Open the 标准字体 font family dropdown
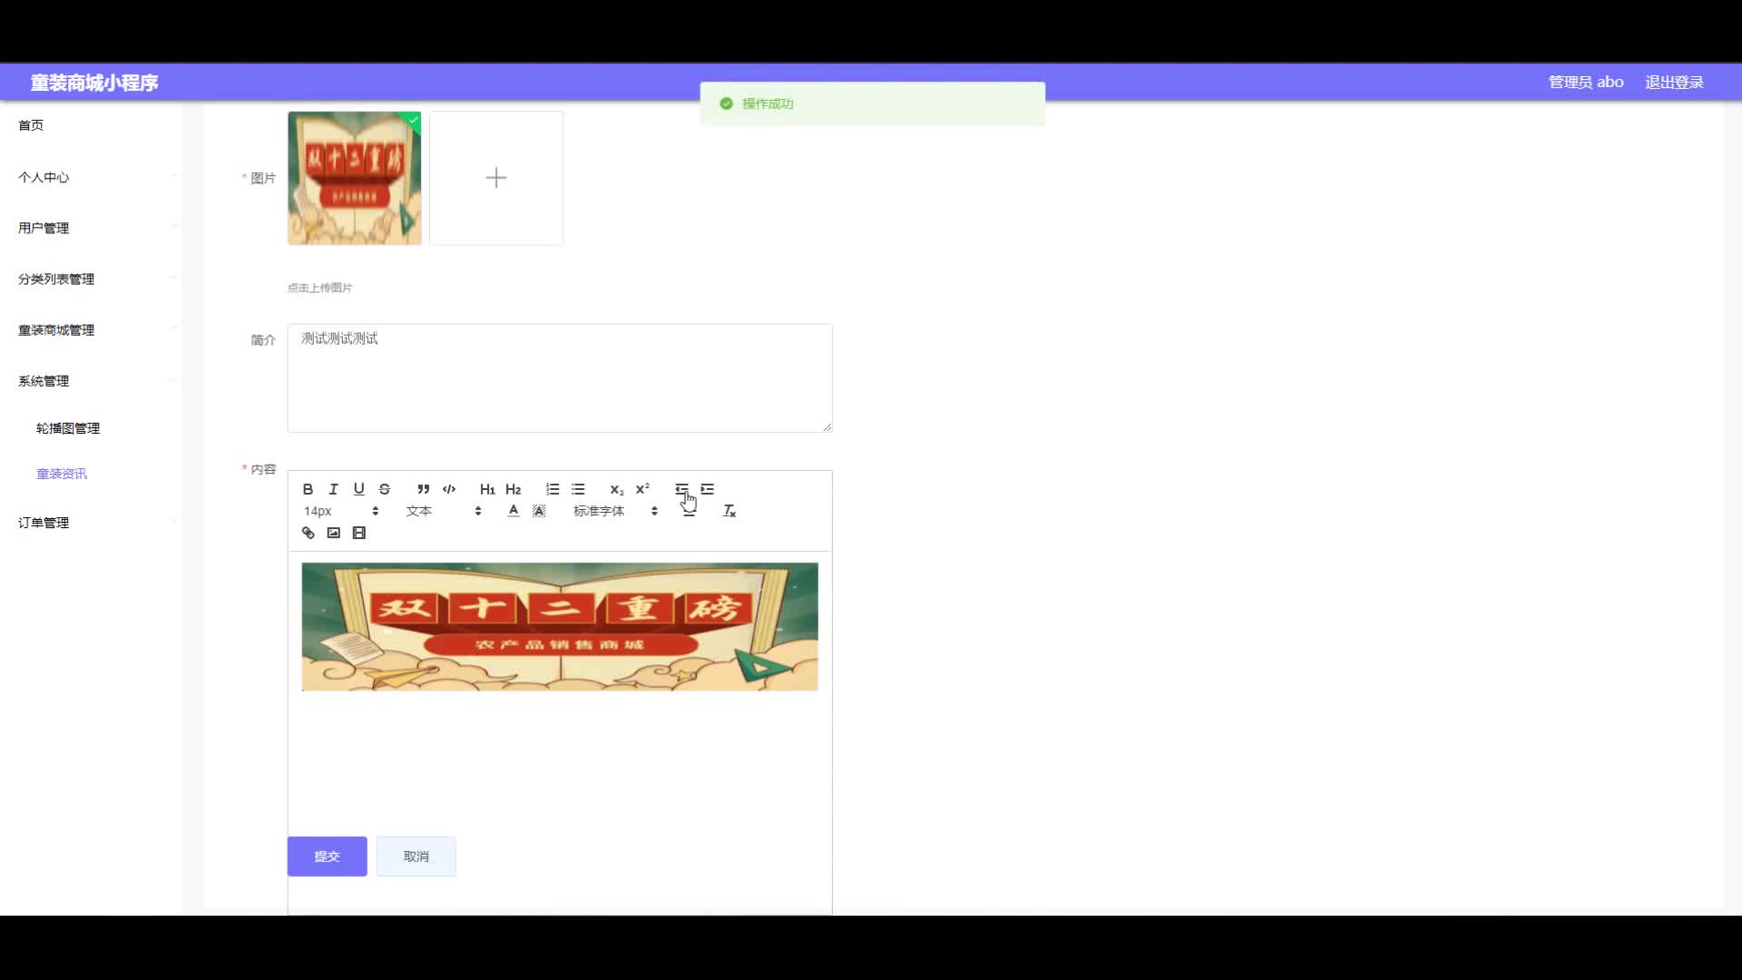 click(615, 511)
